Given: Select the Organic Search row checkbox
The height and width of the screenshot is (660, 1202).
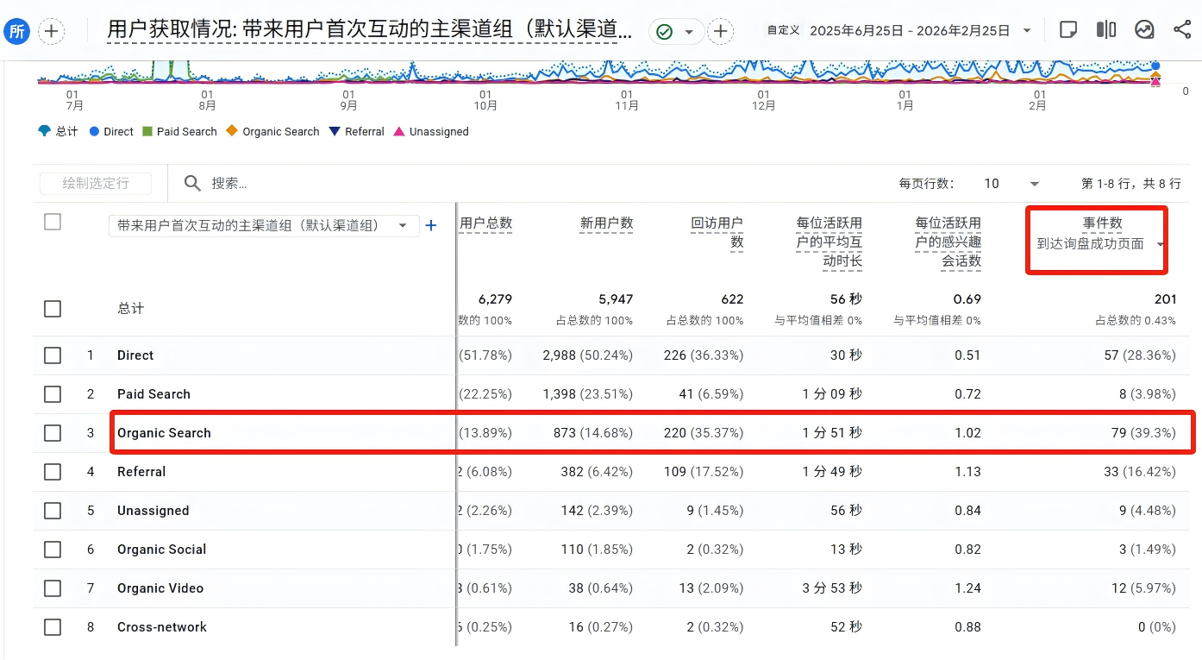Looking at the screenshot, I should 53,433.
